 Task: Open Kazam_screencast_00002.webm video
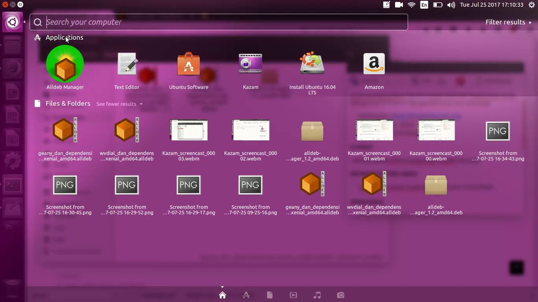pos(251,140)
